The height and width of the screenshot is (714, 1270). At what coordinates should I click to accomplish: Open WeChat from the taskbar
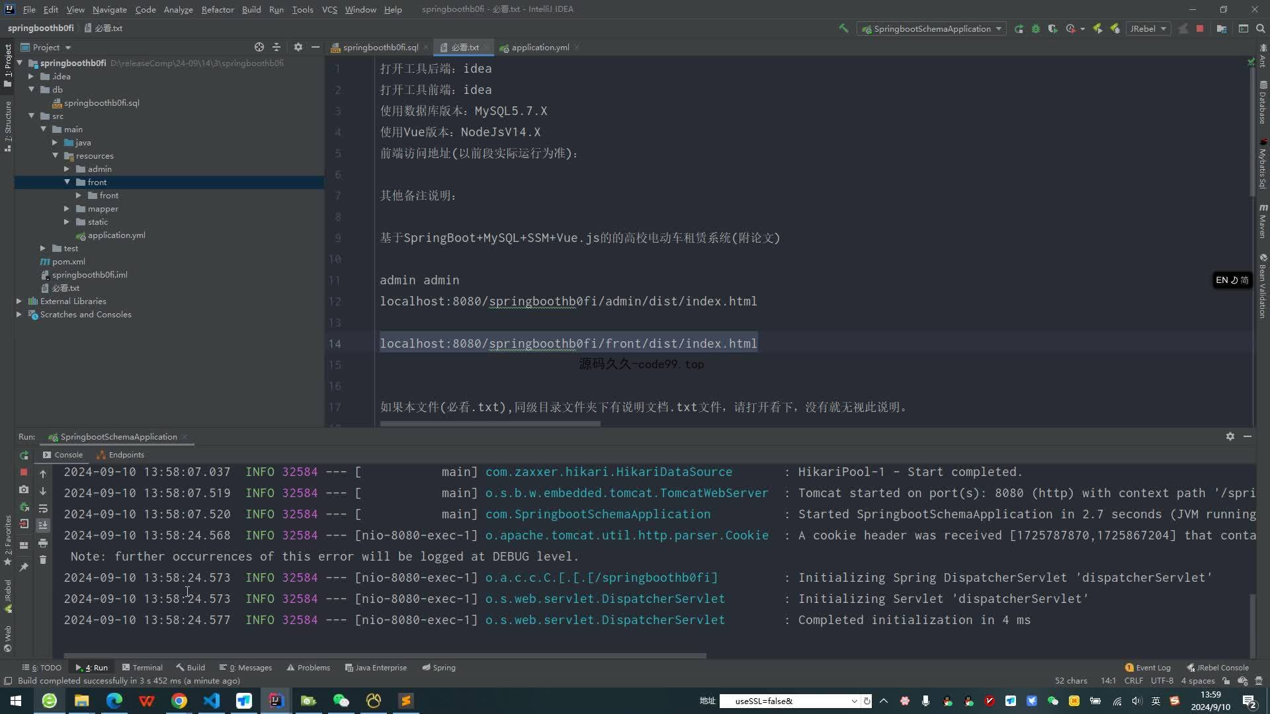[341, 701]
